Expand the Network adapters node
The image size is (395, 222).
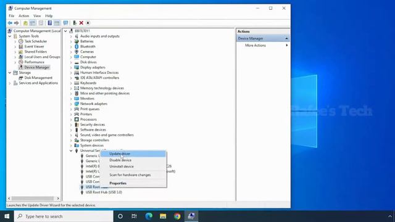coord(71,104)
